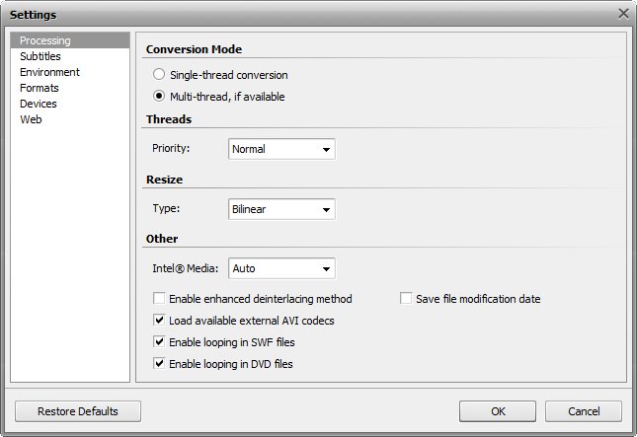Open the Intel Media dropdown
This screenshot has width=637, height=437.
pyautogui.click(x=281, y=268)
